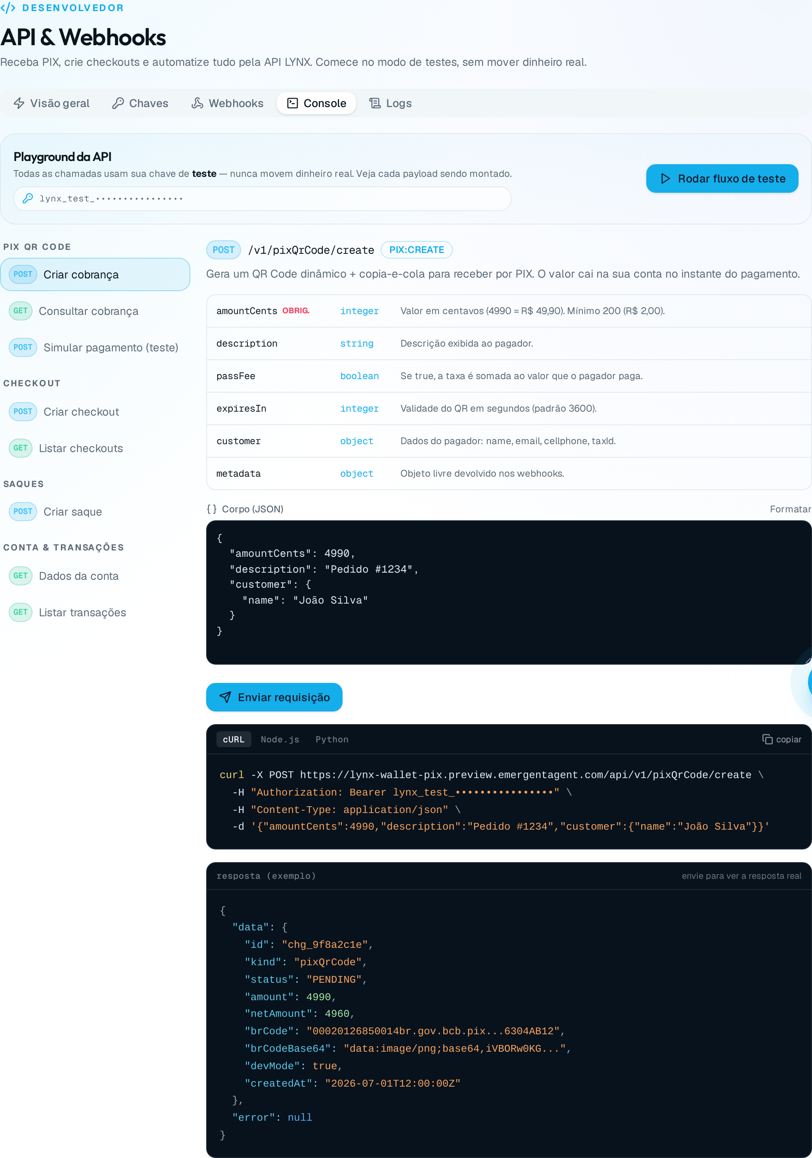Click the key icon in API key field
Screen dimensions: 812x1158
[28, 199]
